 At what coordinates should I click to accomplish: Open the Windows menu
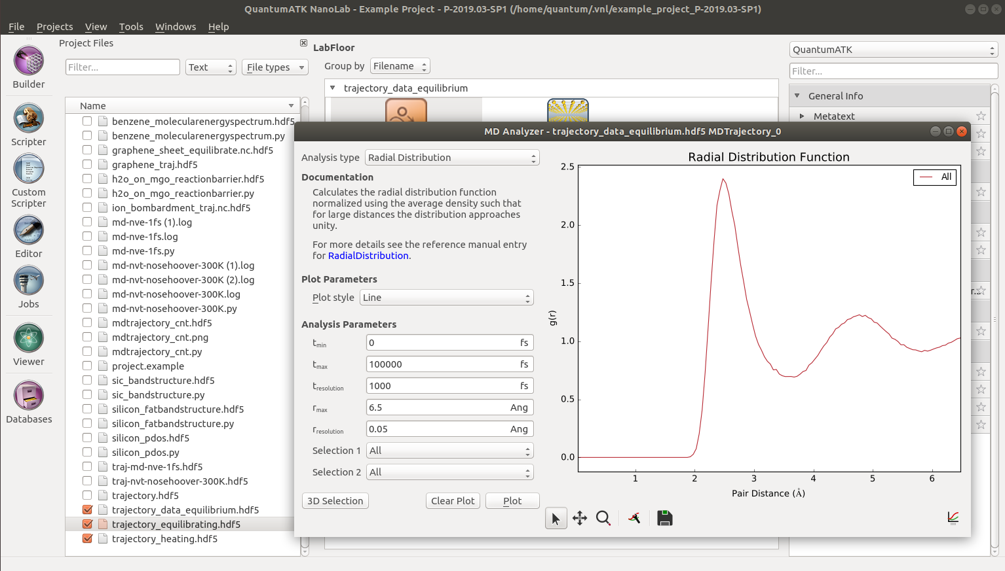pos(176,27)
